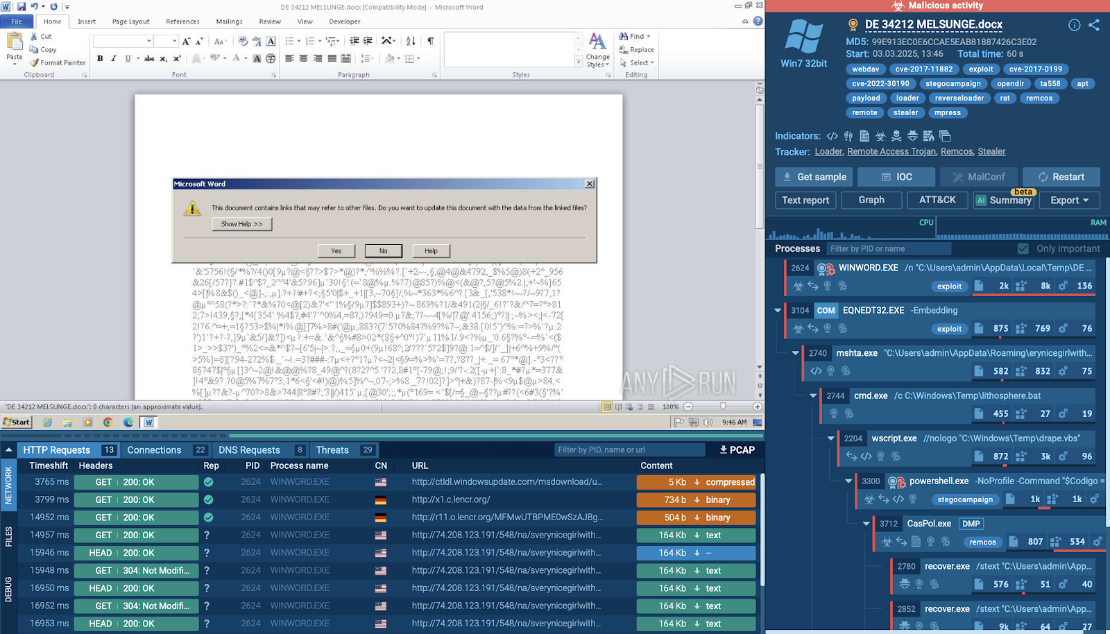
Task: Click No in the Microsoft Word dialog
Action: [x=384, y=251]
